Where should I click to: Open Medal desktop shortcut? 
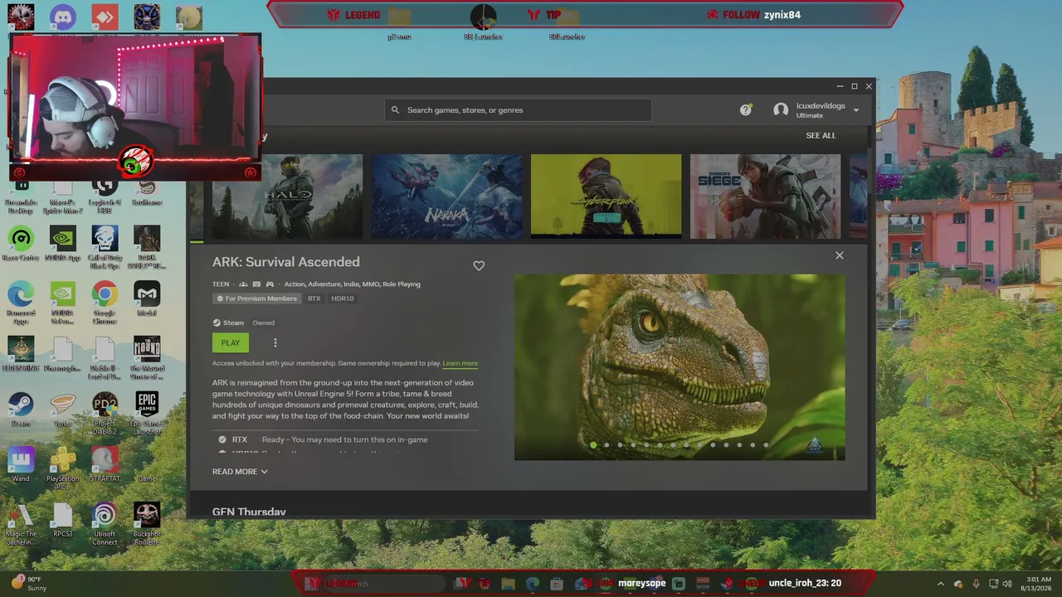pyautogui.click(x=147, y=299)
